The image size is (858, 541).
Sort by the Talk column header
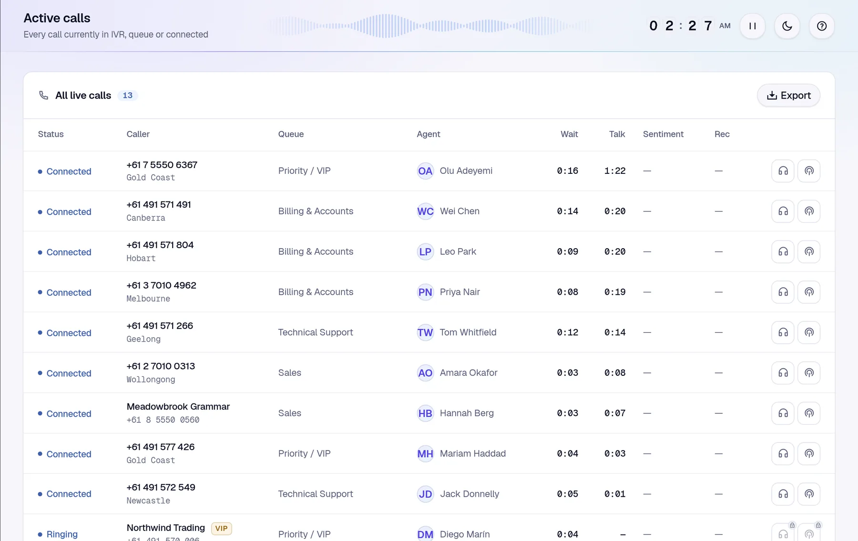coord(617,134)
